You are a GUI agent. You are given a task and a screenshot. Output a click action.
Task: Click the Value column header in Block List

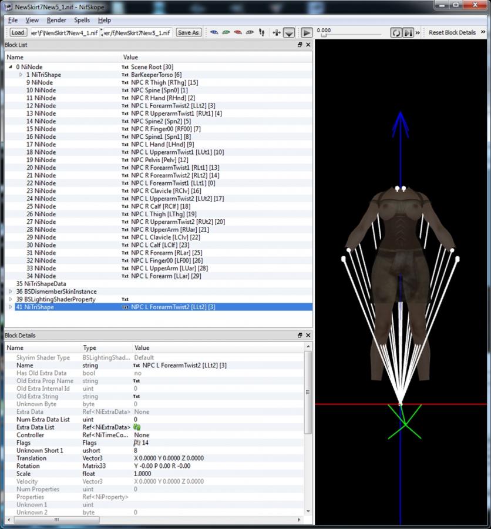pyautogui.click(x=217, y=57)
